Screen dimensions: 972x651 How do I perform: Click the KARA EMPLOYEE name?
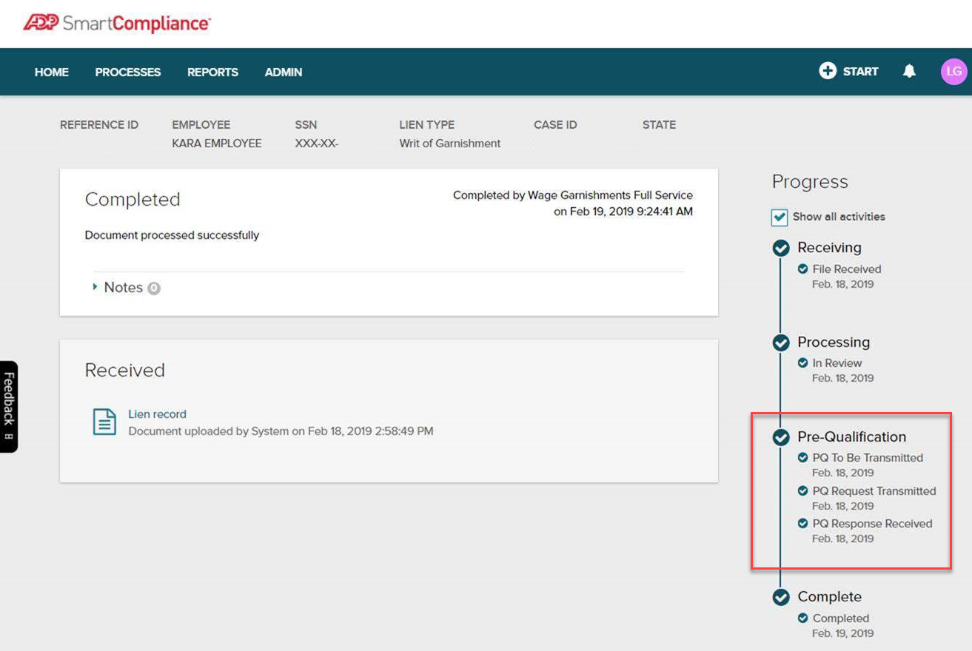click(217, 144)
